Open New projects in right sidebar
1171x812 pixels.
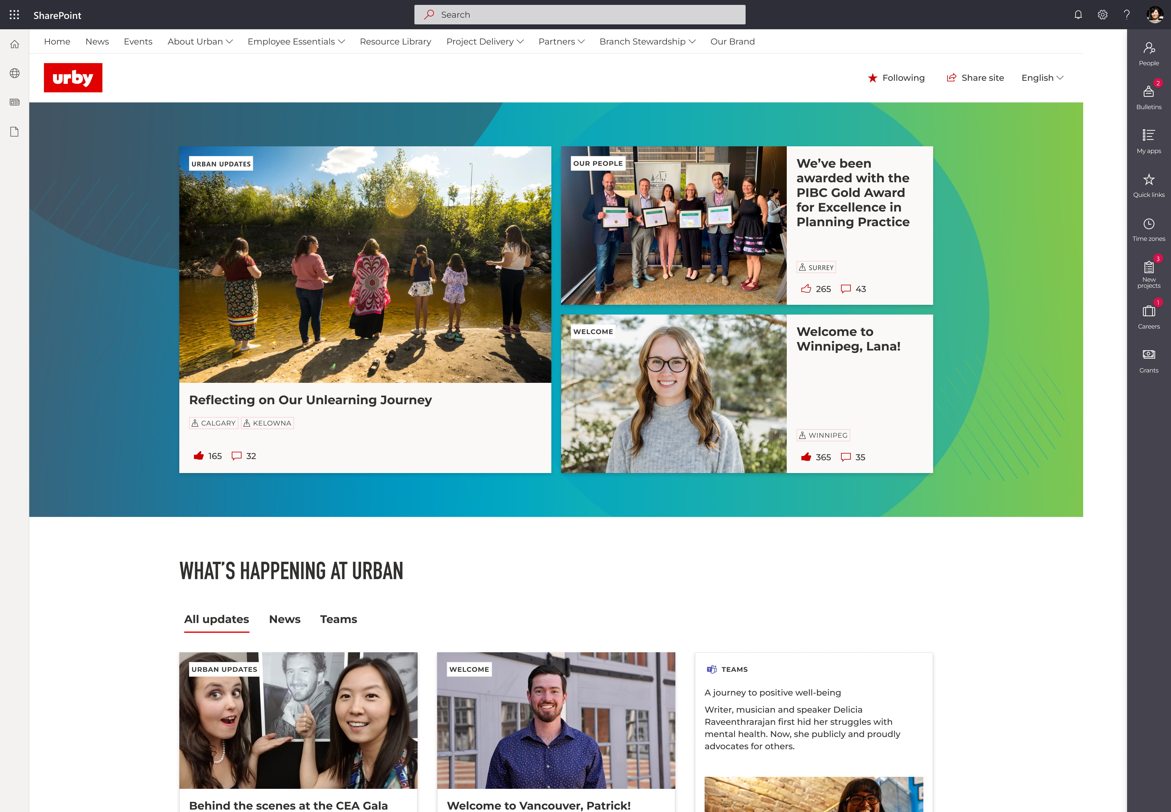pos(1149,267)
